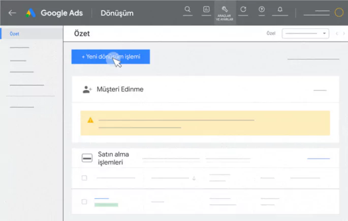Open the account profile circle
Image resolution: width=348 pixels, height=221 pixels.
[x=339, y=12]
